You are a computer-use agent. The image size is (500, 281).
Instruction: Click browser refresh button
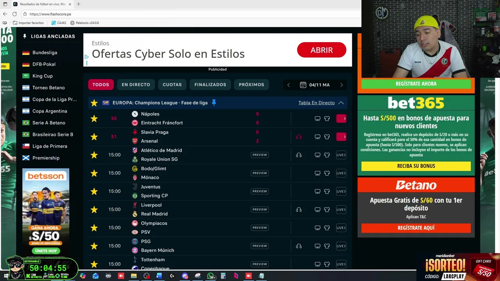pos(14,14)
